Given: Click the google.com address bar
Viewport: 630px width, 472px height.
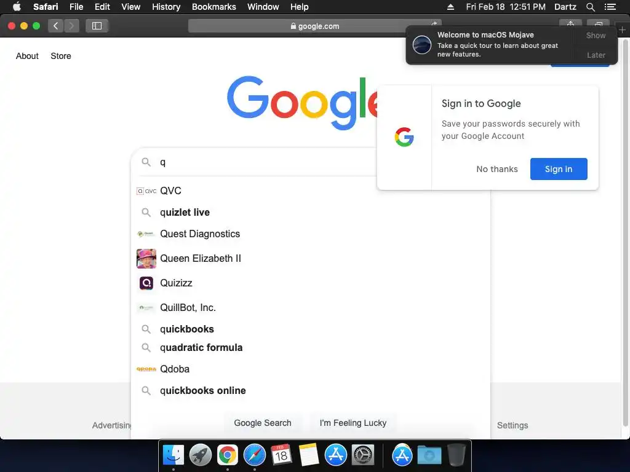Looking at the screenshot, I should [x=315, y=26].
